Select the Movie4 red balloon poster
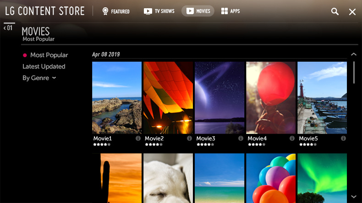Viewport: 362px width, 203px height. (x=271, y=97)
